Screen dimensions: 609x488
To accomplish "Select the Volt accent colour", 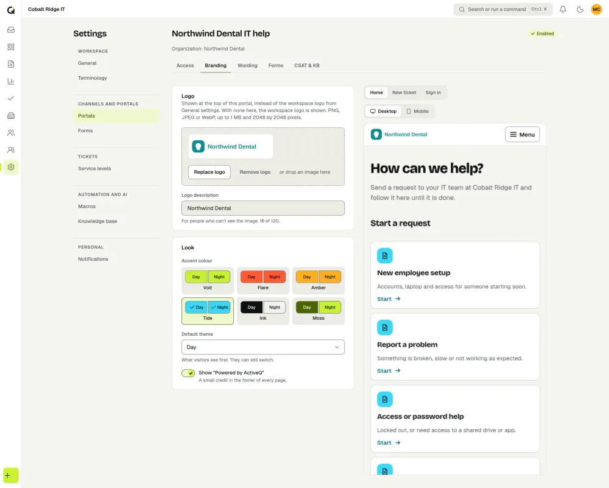I will click(x=208, y=280).
